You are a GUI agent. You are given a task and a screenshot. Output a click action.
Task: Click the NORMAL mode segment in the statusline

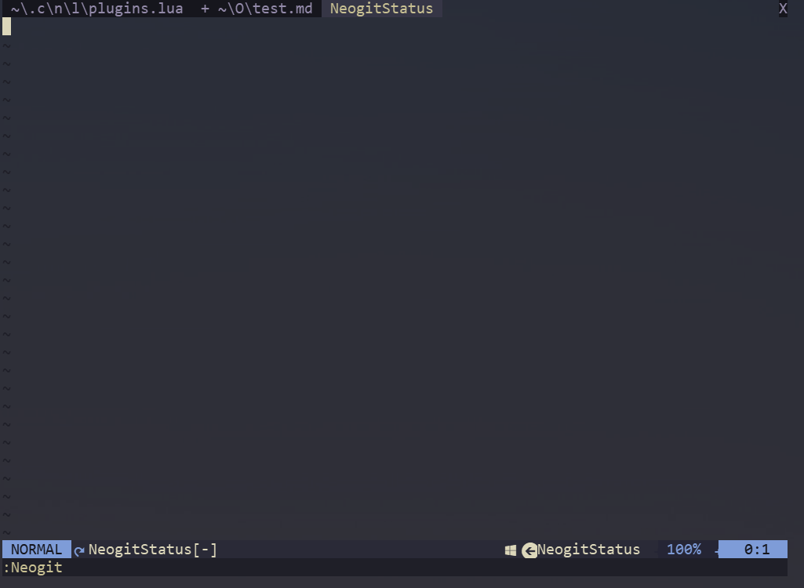pyautogui.click(x=35, y=549)
